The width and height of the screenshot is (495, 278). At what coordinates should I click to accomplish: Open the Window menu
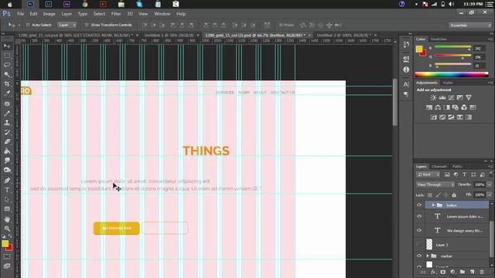tap(162, 14)
